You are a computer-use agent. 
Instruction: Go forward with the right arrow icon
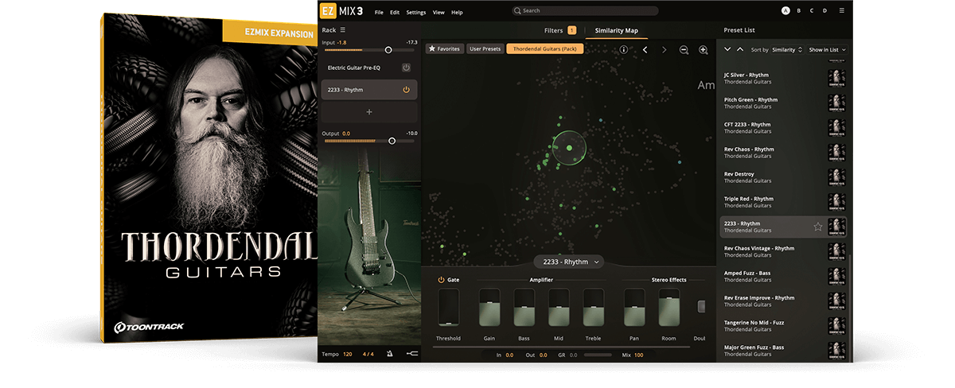coord(665,49)
